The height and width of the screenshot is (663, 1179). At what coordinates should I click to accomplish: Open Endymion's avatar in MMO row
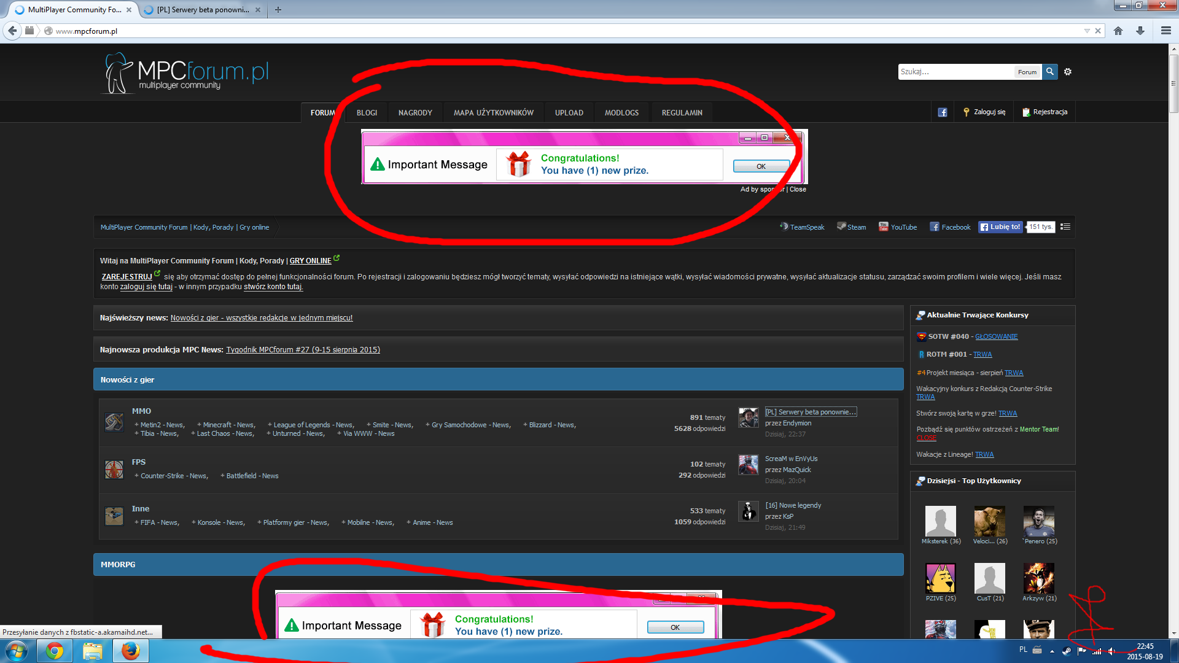pyautogui.click(x=749, y=417)
